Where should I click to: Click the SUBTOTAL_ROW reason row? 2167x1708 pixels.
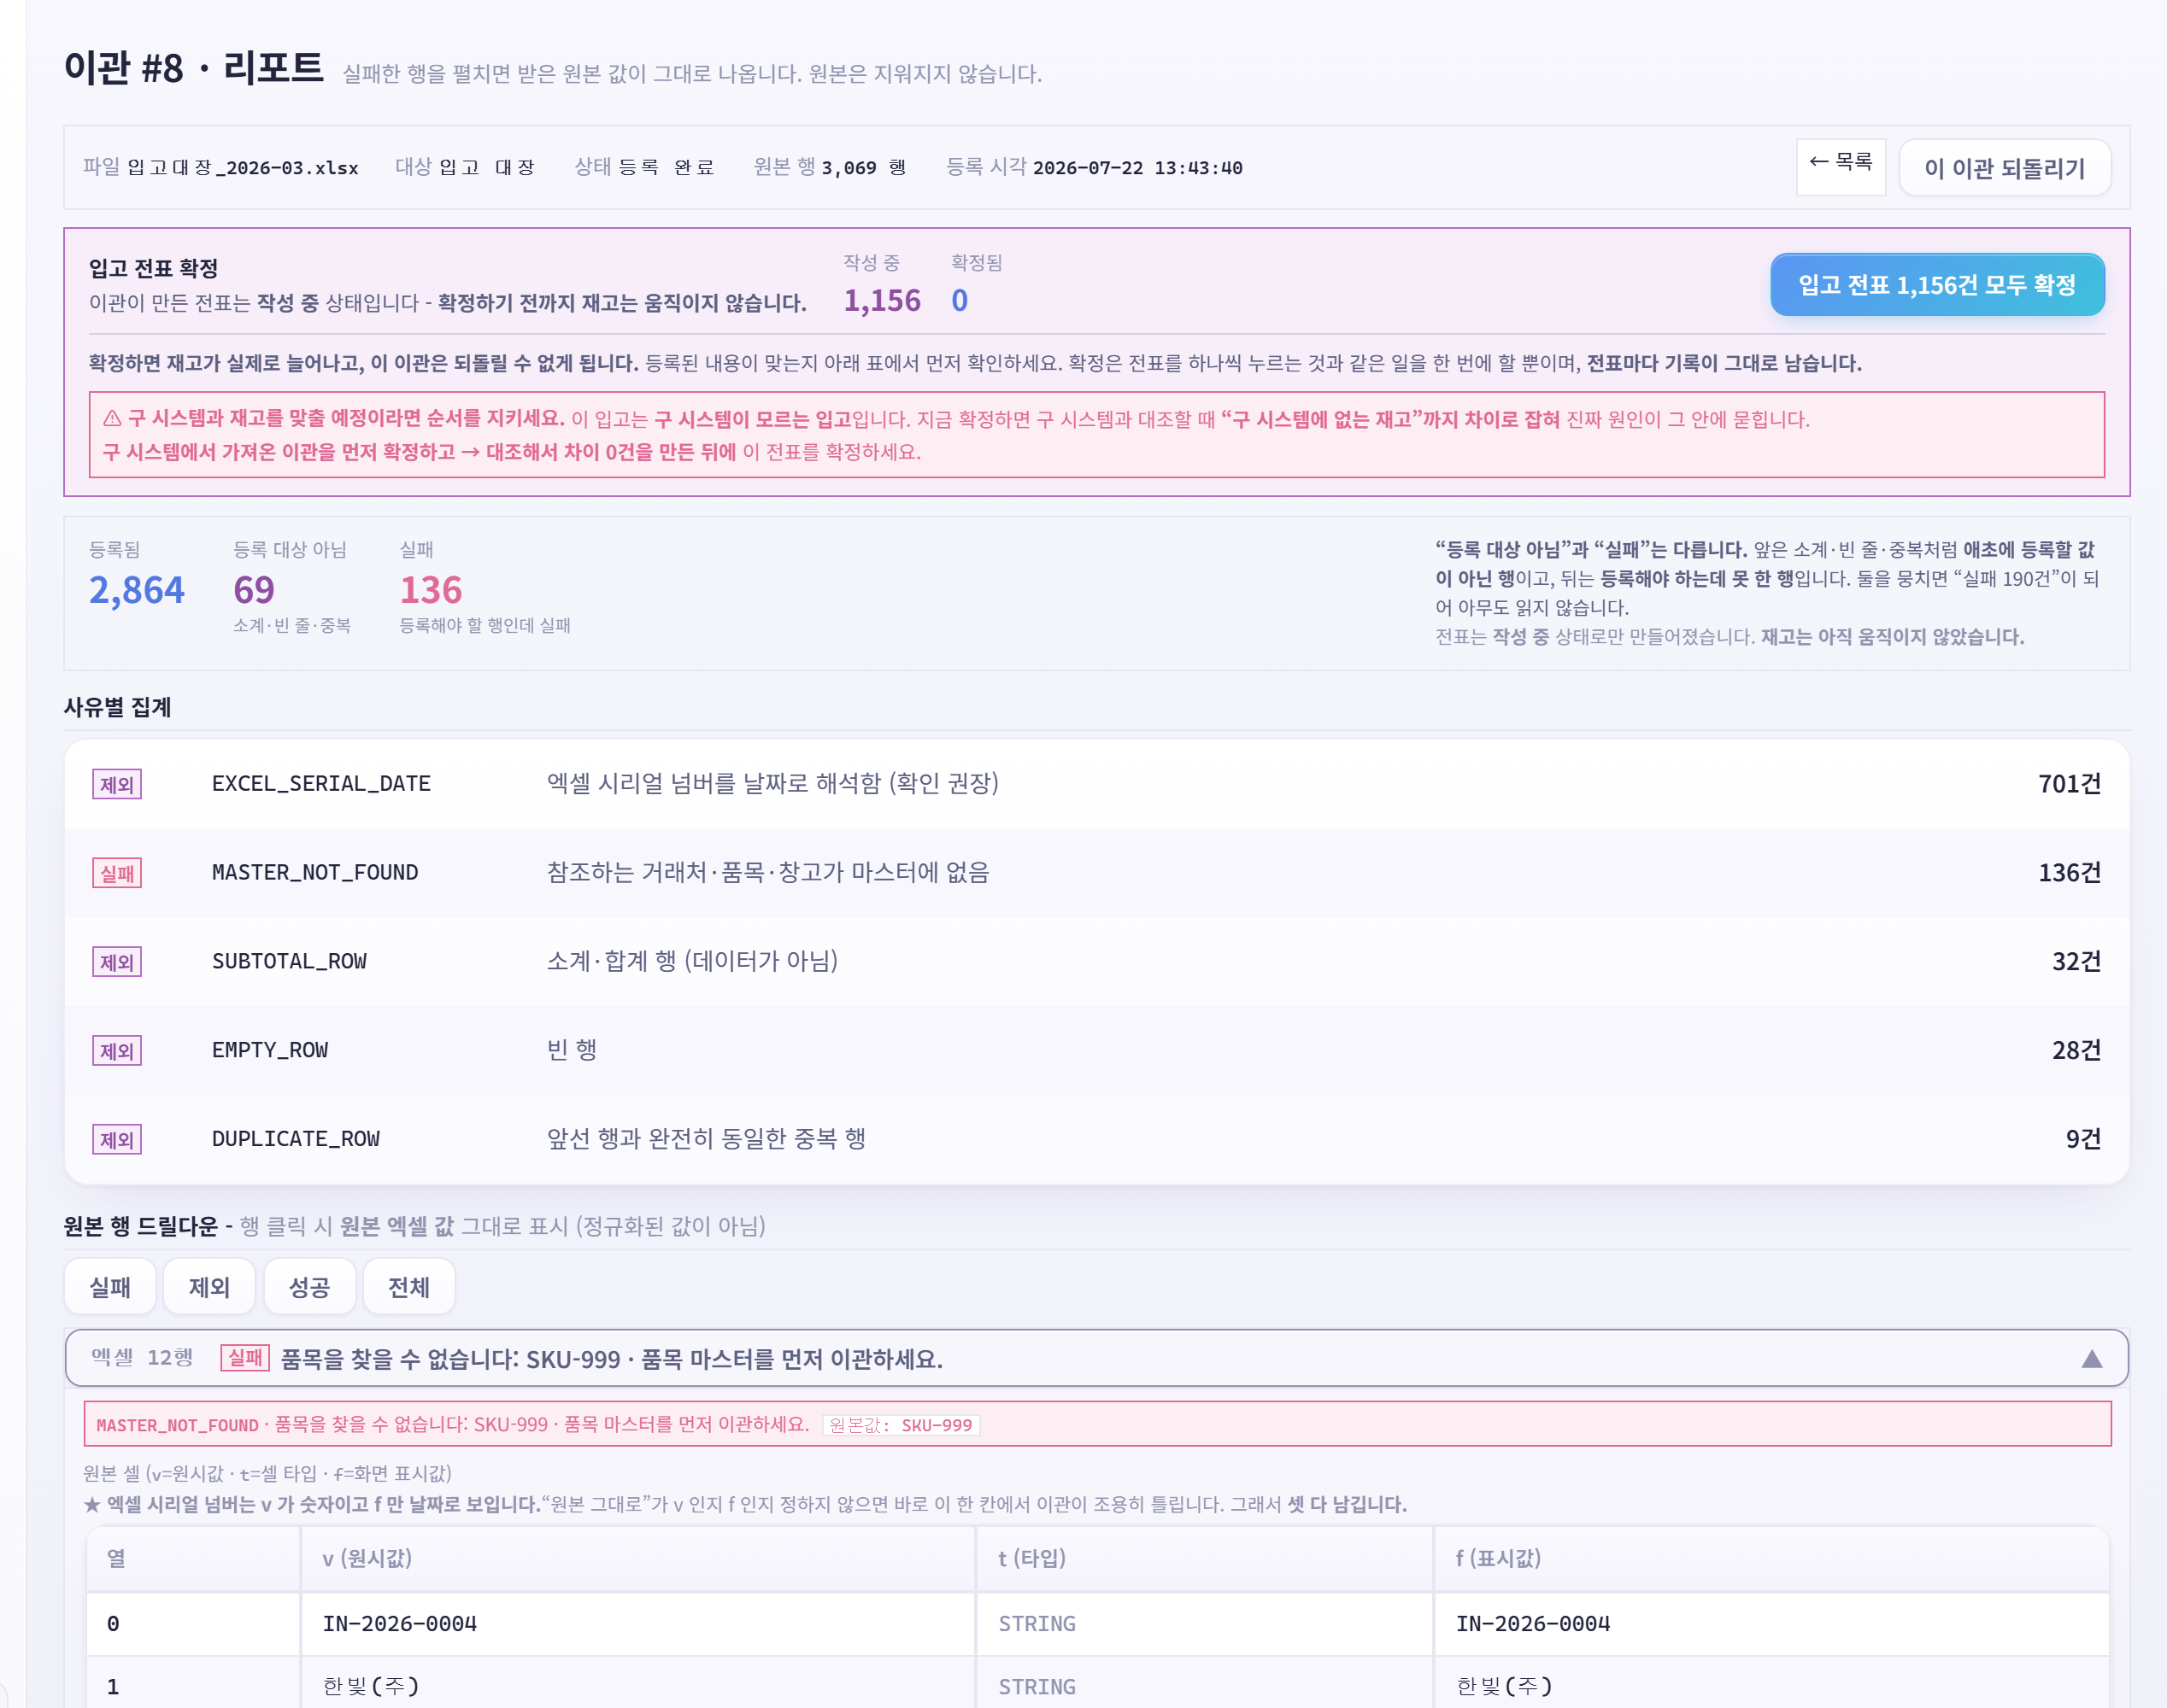coord(1096,962)
